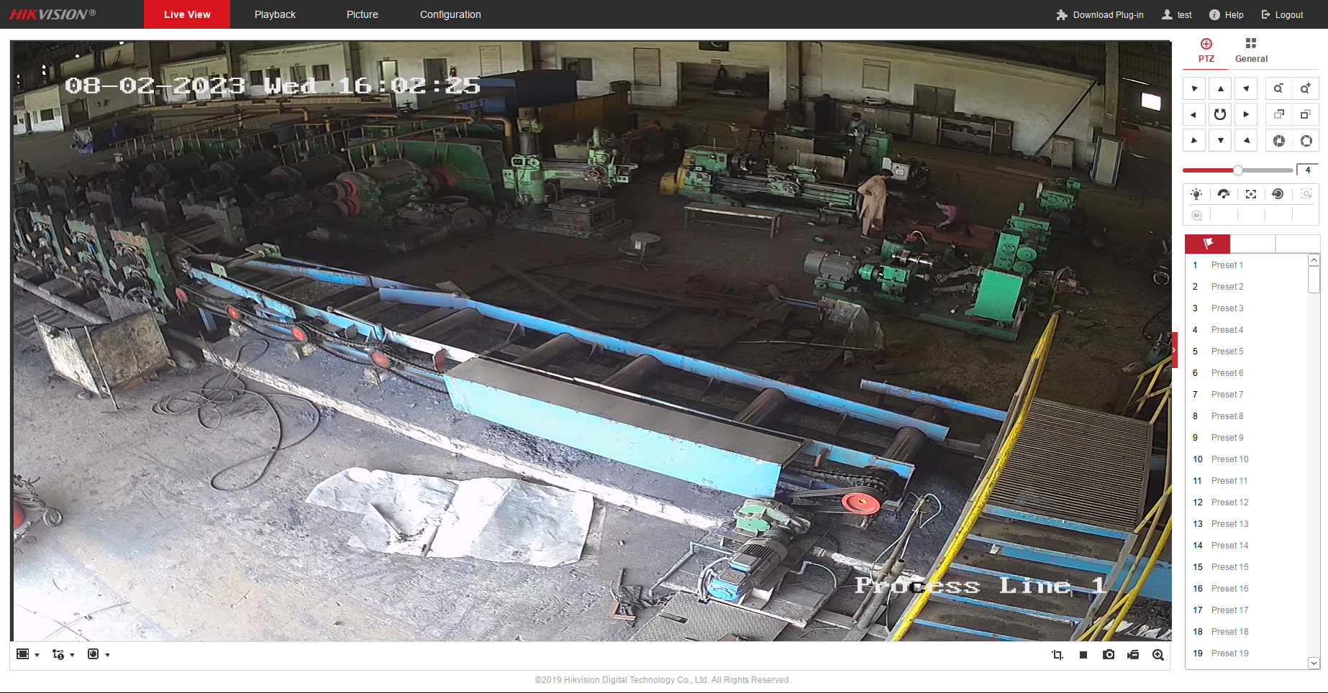Click the PTZ zoom out icon

tap(1278, 88)
